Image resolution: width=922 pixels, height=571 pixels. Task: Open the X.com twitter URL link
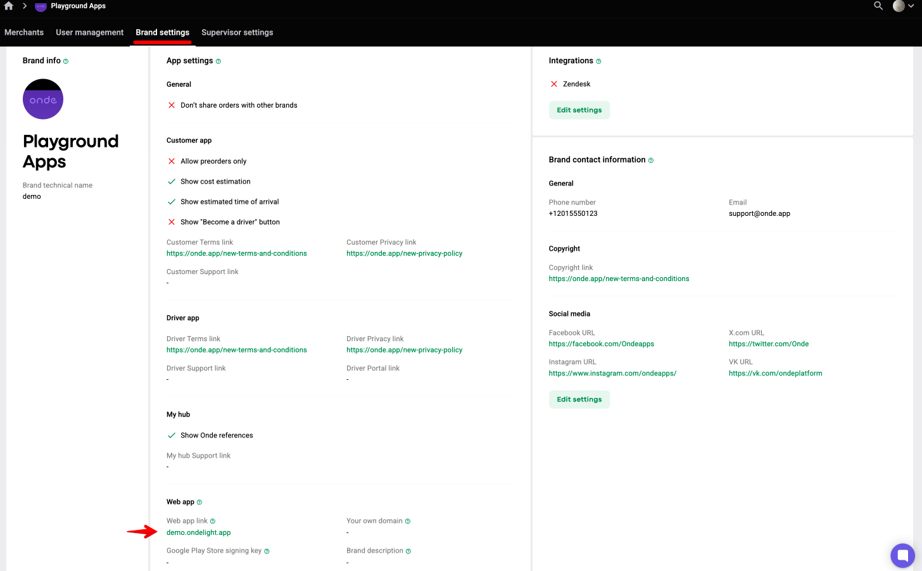point(769,344)
